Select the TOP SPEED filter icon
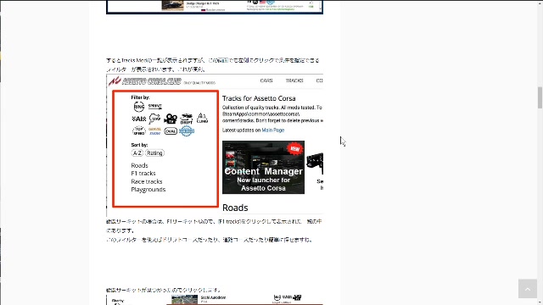The width and height of the screenshot is (543, 305). pos(139,131)
